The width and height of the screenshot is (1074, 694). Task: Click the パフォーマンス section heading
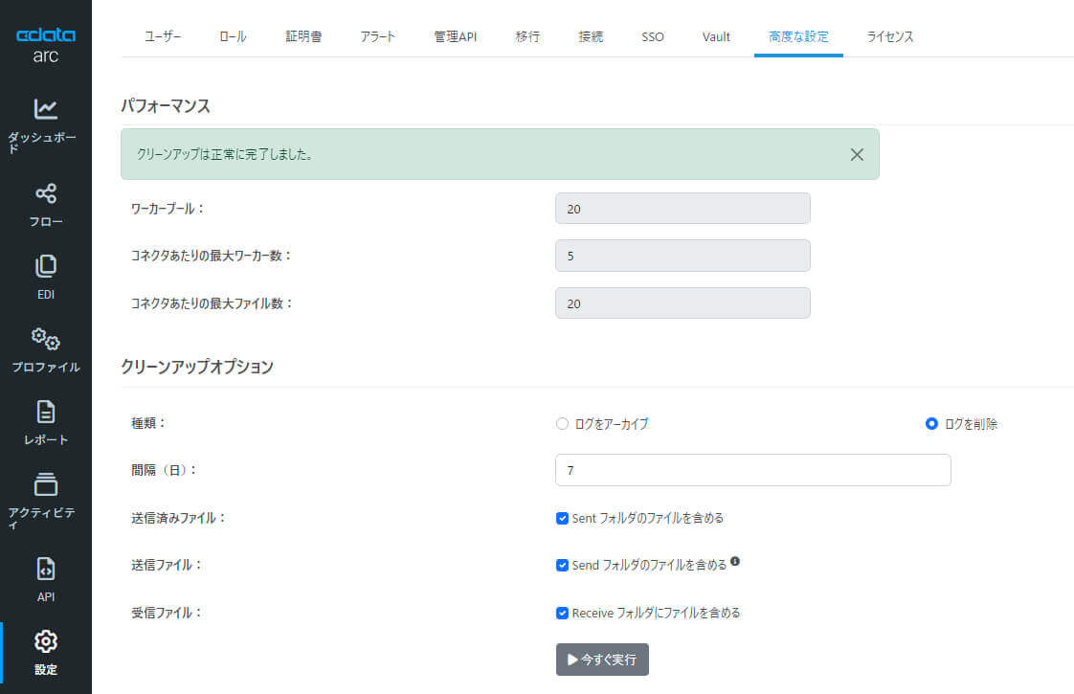(165, 105)
